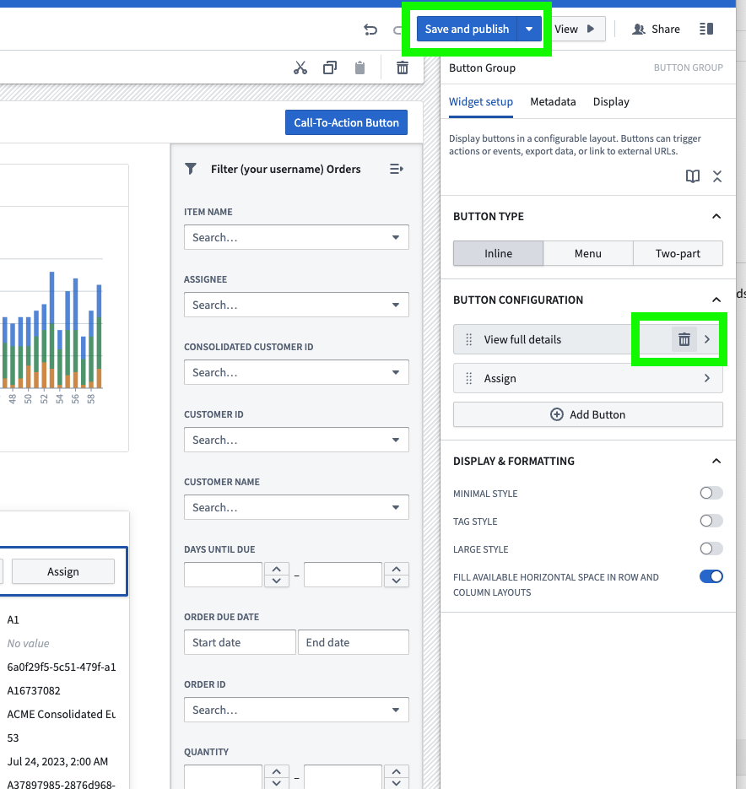Click the duplicate widget icon
This screenshot has height=789, width=746.
click(330, 68)
